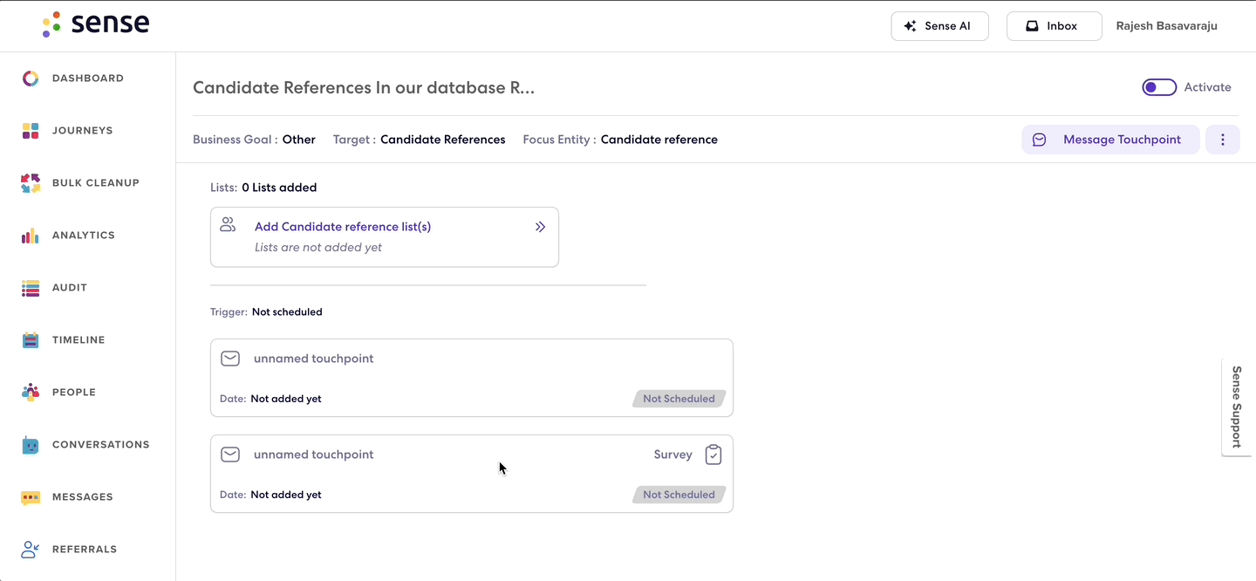Open the Inbox button
The height and width of the screenshot is (581, 1256).
pos(1054,26)
